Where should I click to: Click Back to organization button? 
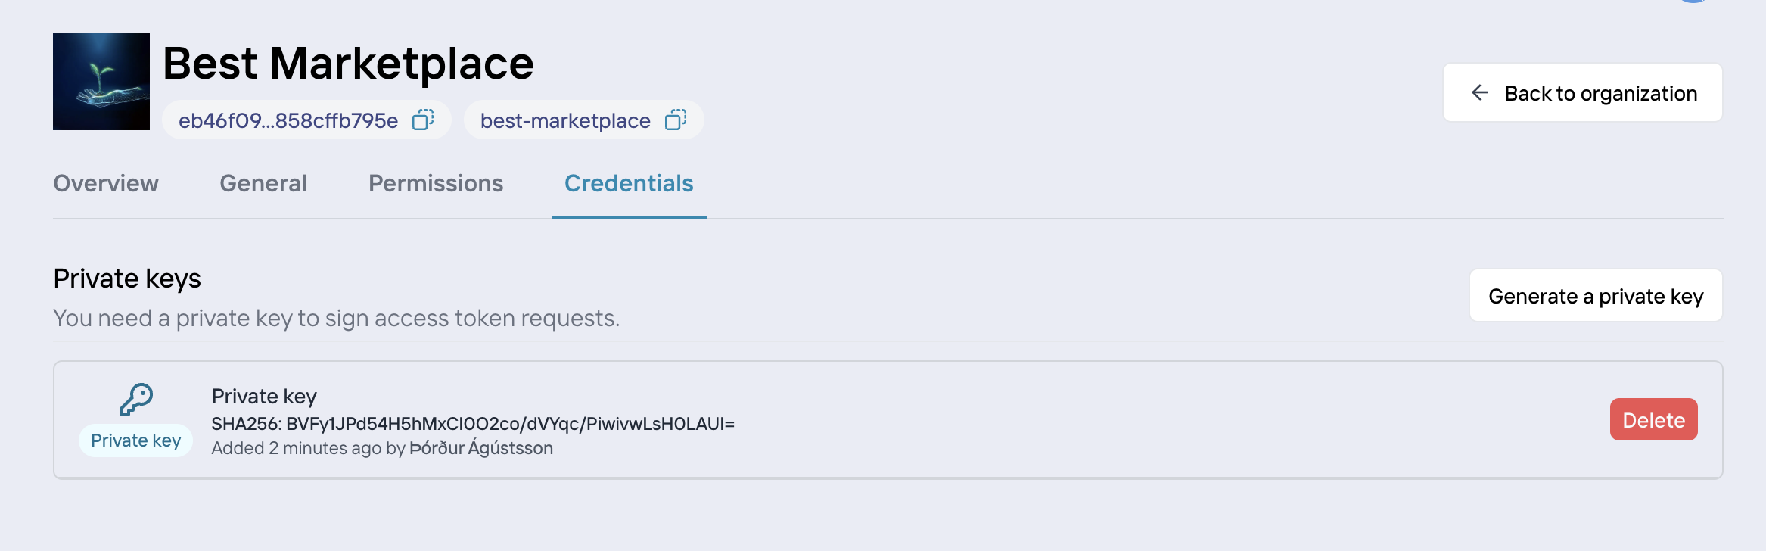tap(1583, 92)
